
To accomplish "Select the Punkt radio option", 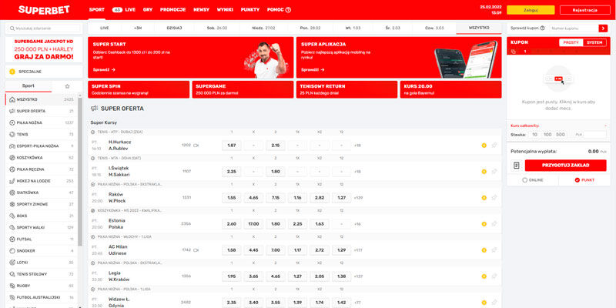I will click(x=584, y=180).
